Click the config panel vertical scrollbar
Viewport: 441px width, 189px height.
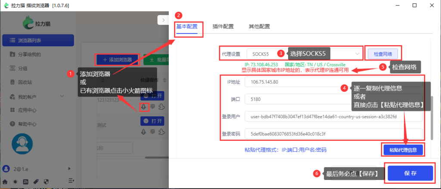[432, 118]
